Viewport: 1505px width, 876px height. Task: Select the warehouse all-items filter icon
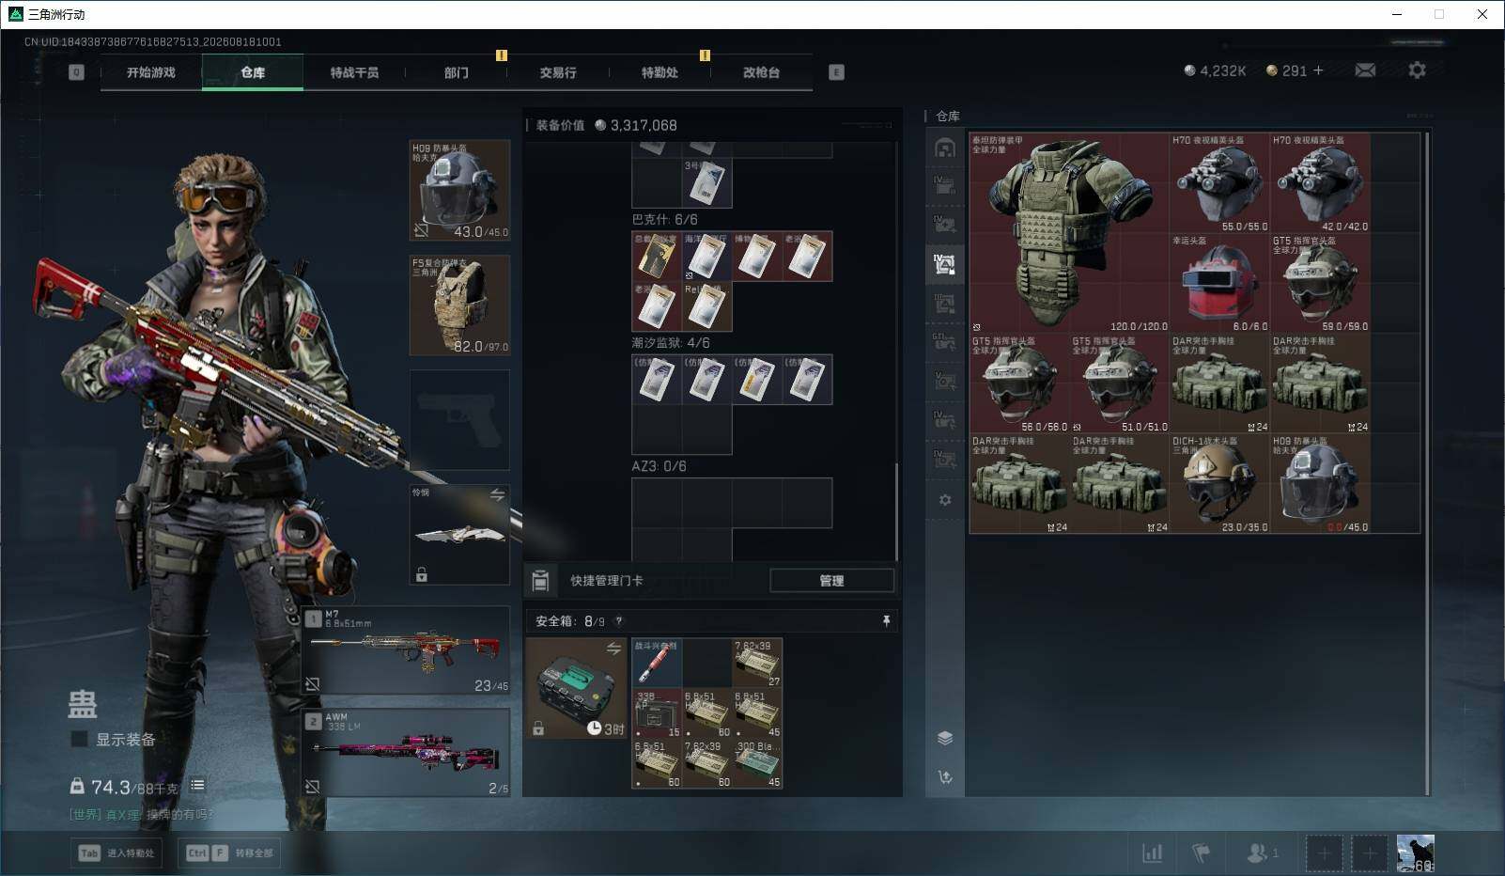[x=945, y=148]
